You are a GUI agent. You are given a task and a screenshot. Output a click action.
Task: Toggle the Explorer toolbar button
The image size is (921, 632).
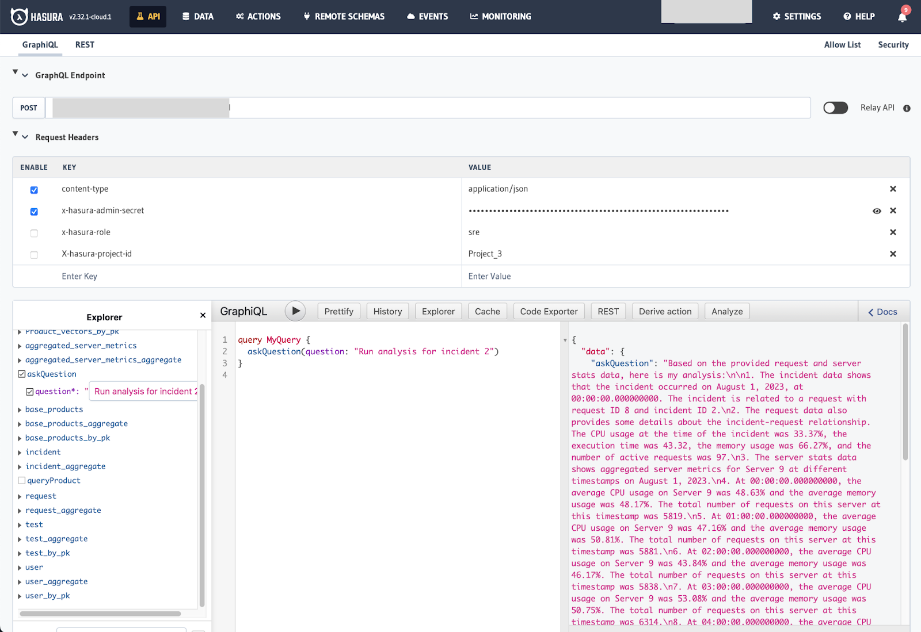[x=438, y=311]
